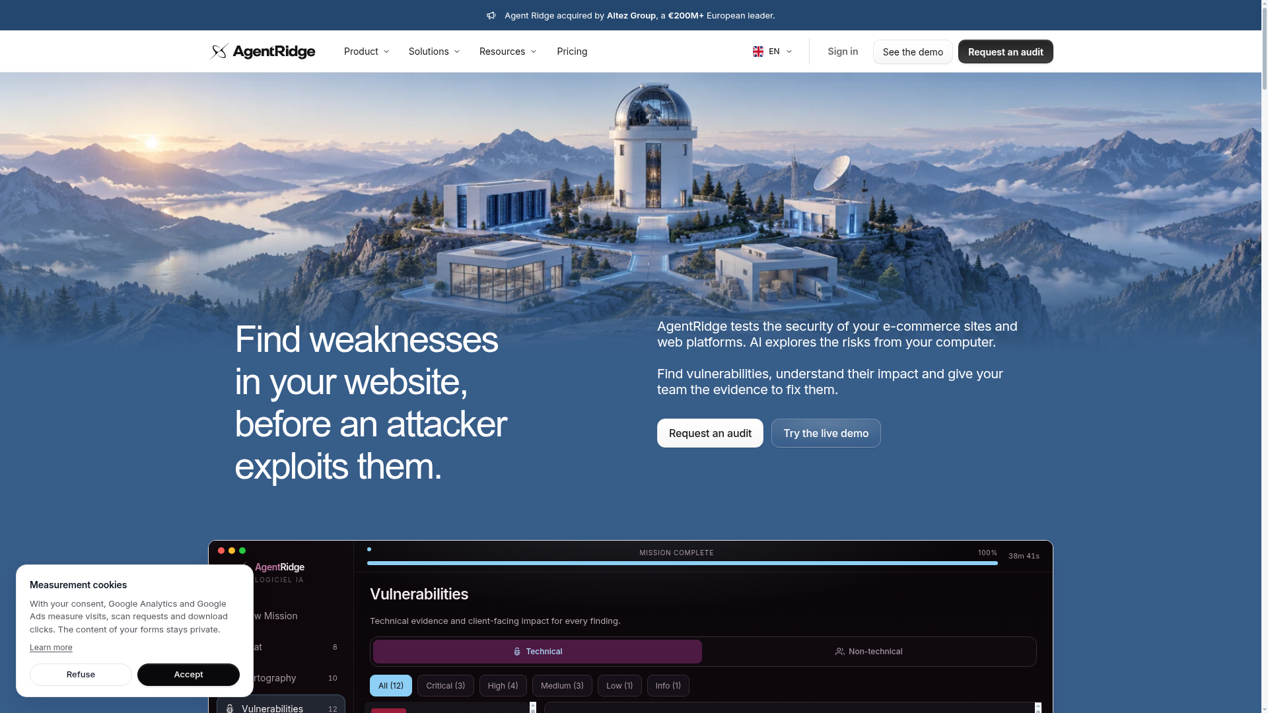The width and height of the screenshot is (1268, 713).
Task: Click the people icon on Non-technical tab
Action: pos(839,652)
